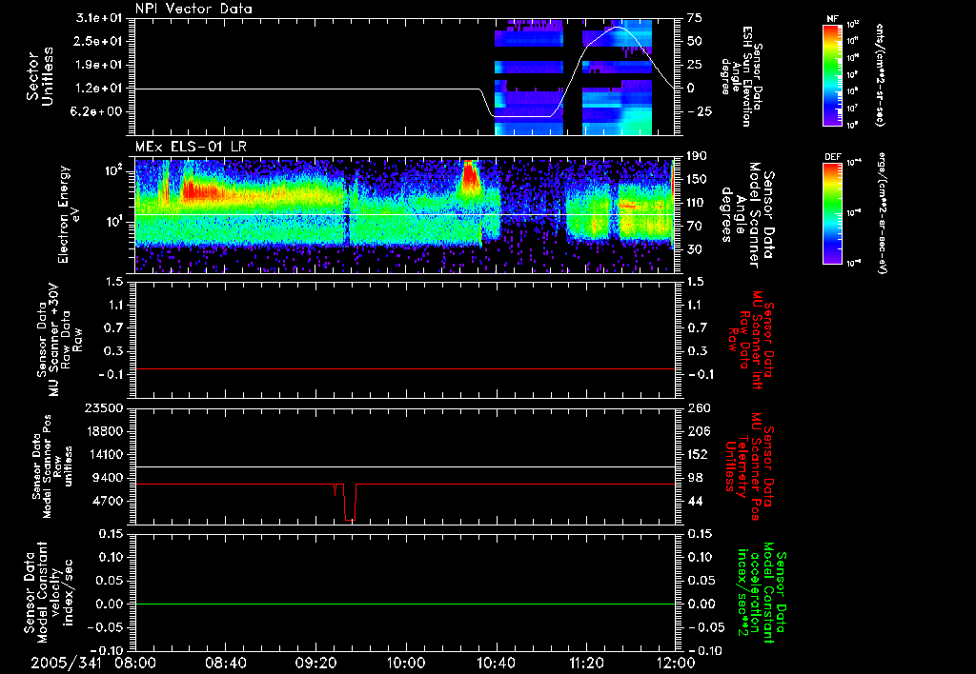Click the 3.1e+01 sector axis tick label
The image size is (976, 674).
coord(99,18)
